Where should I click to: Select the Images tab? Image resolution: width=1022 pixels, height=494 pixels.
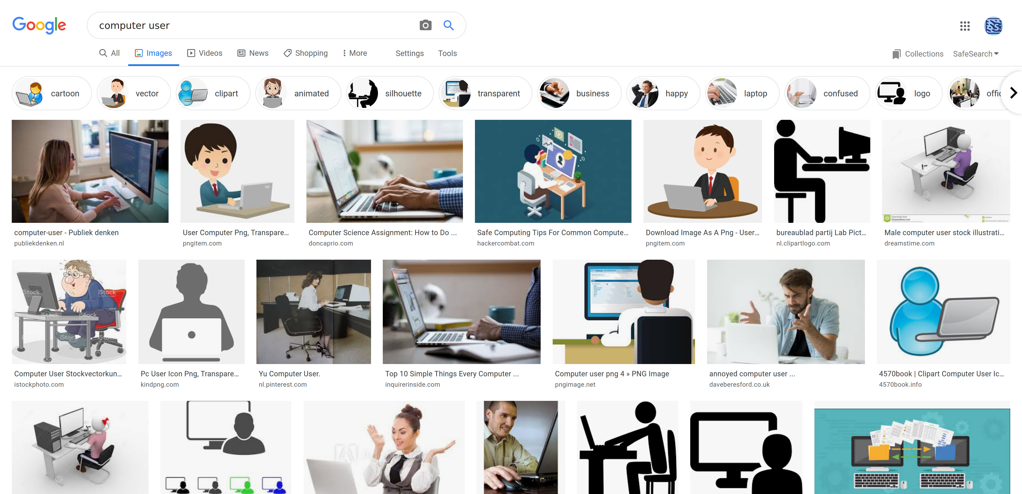(x=158, y=53)
